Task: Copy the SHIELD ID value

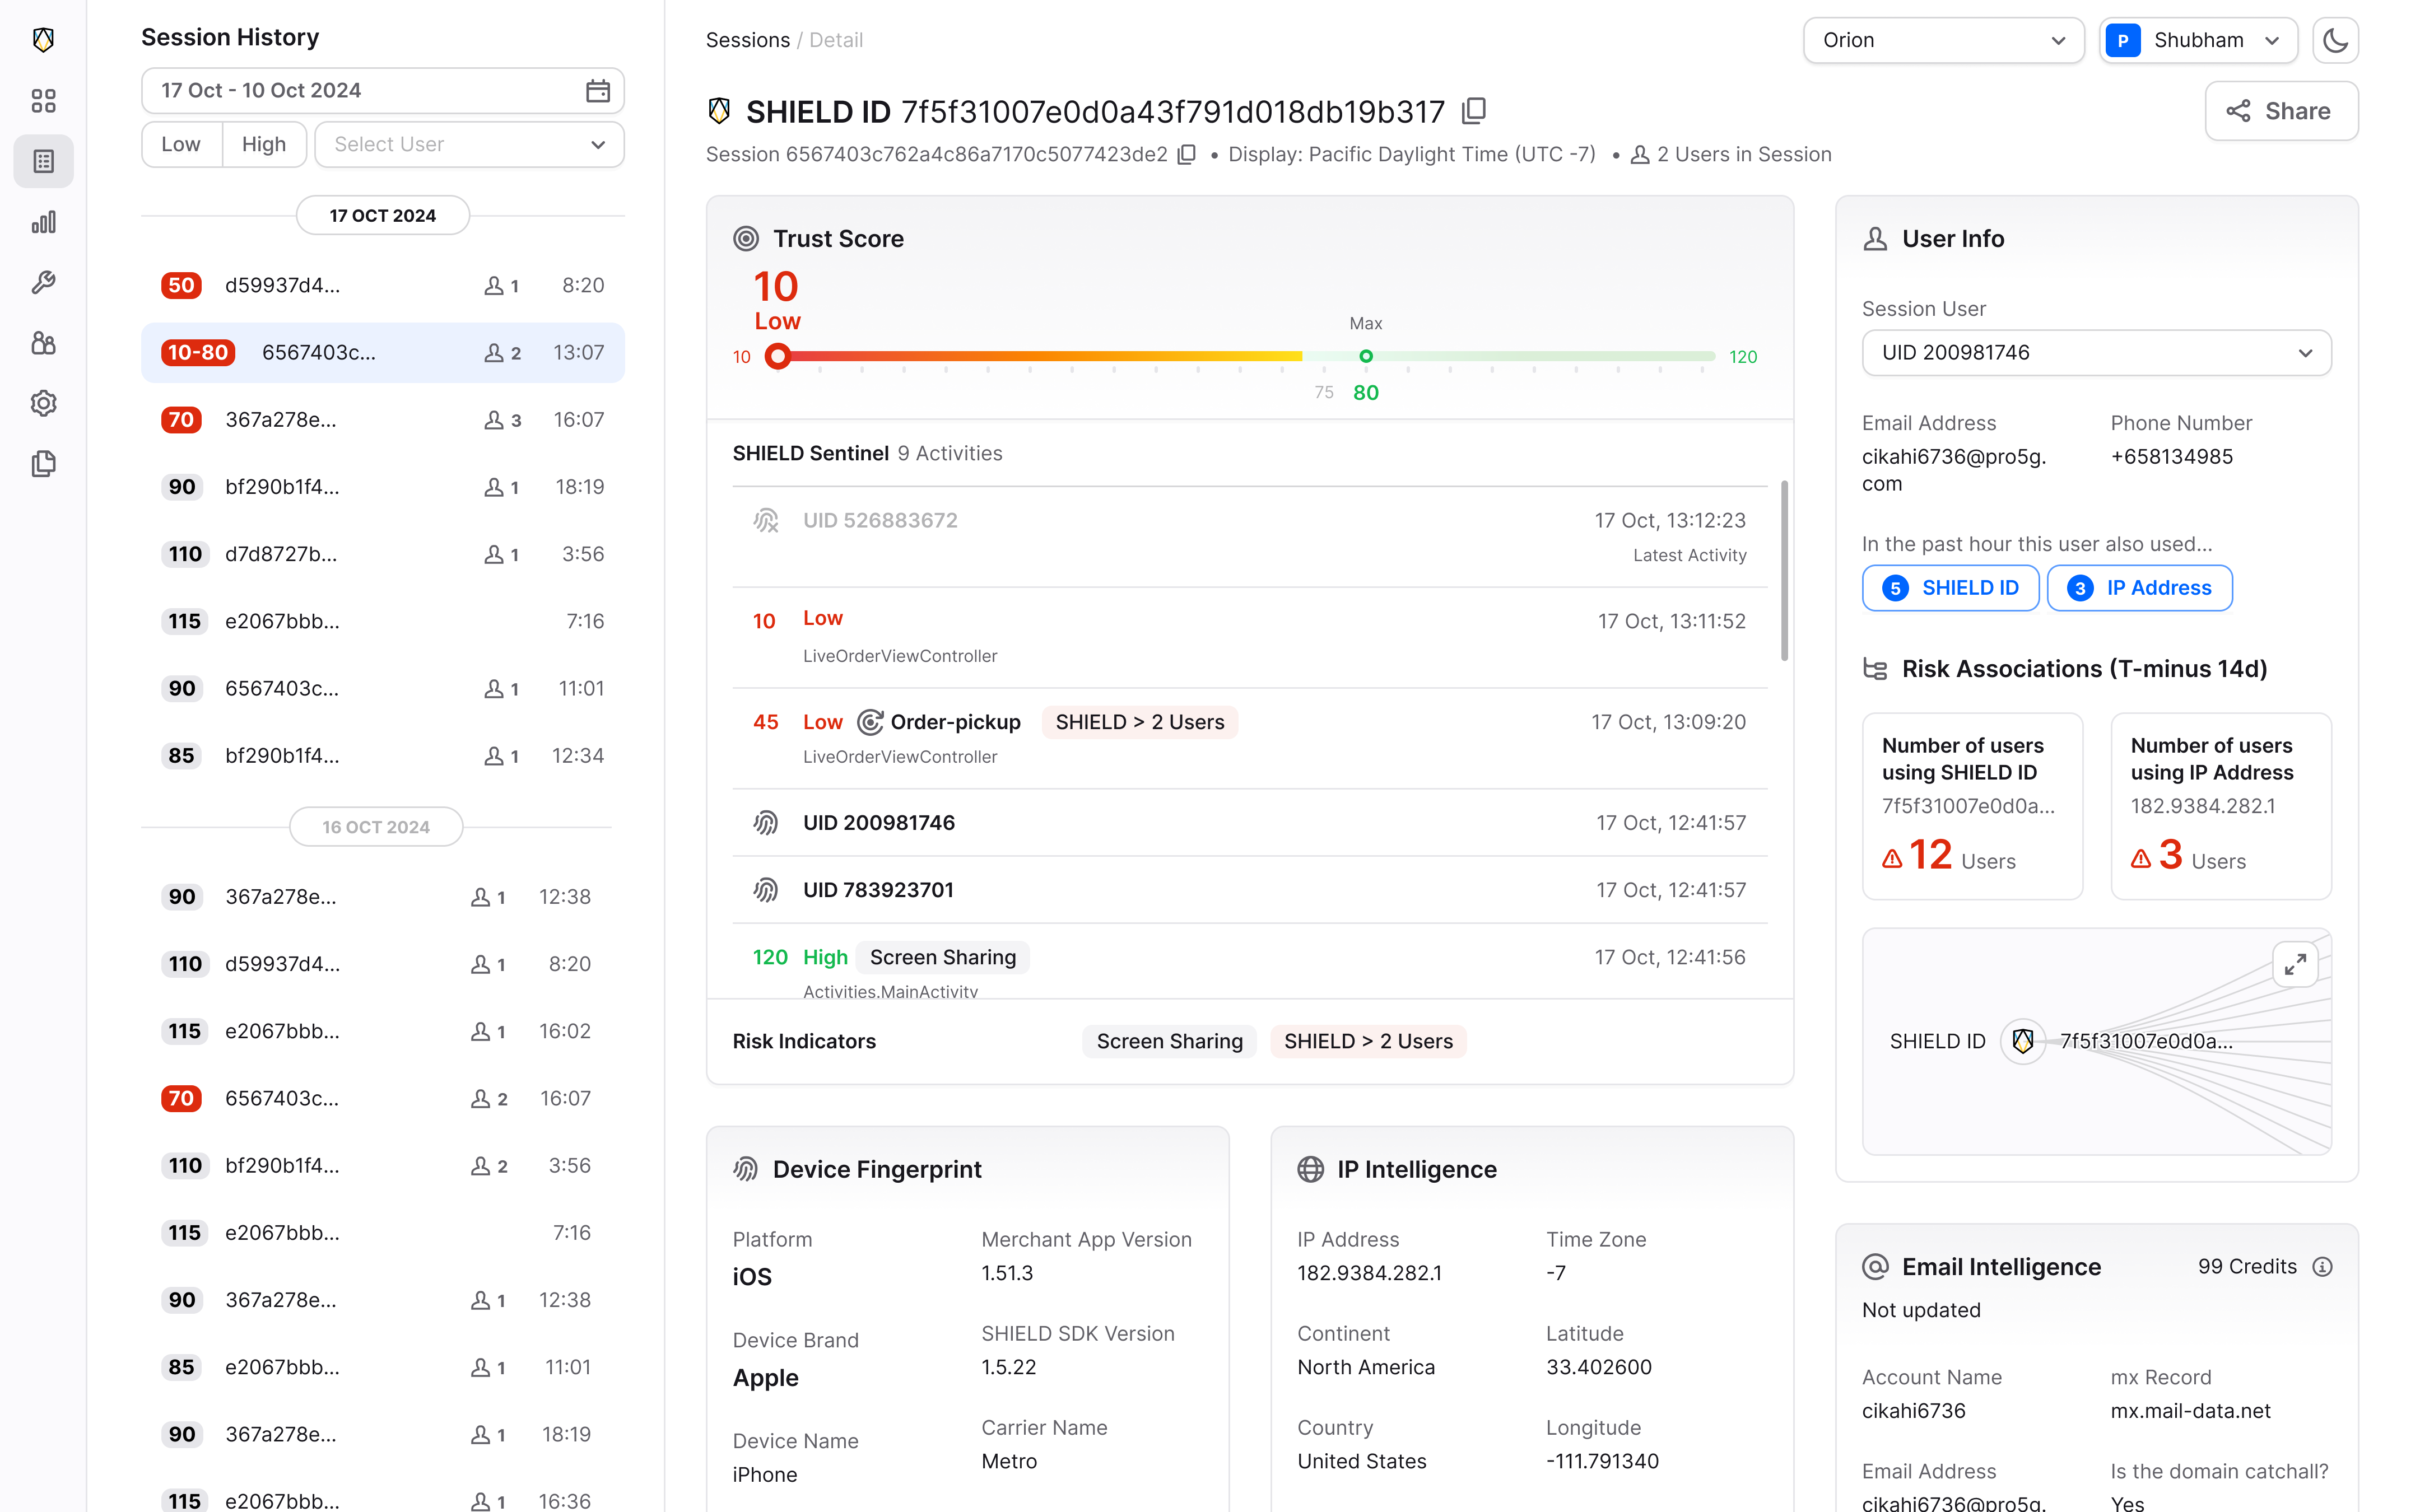Action: (1474, 111)
